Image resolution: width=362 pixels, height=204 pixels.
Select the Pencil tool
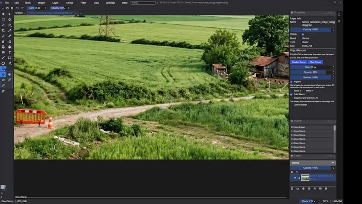point(10,36)
